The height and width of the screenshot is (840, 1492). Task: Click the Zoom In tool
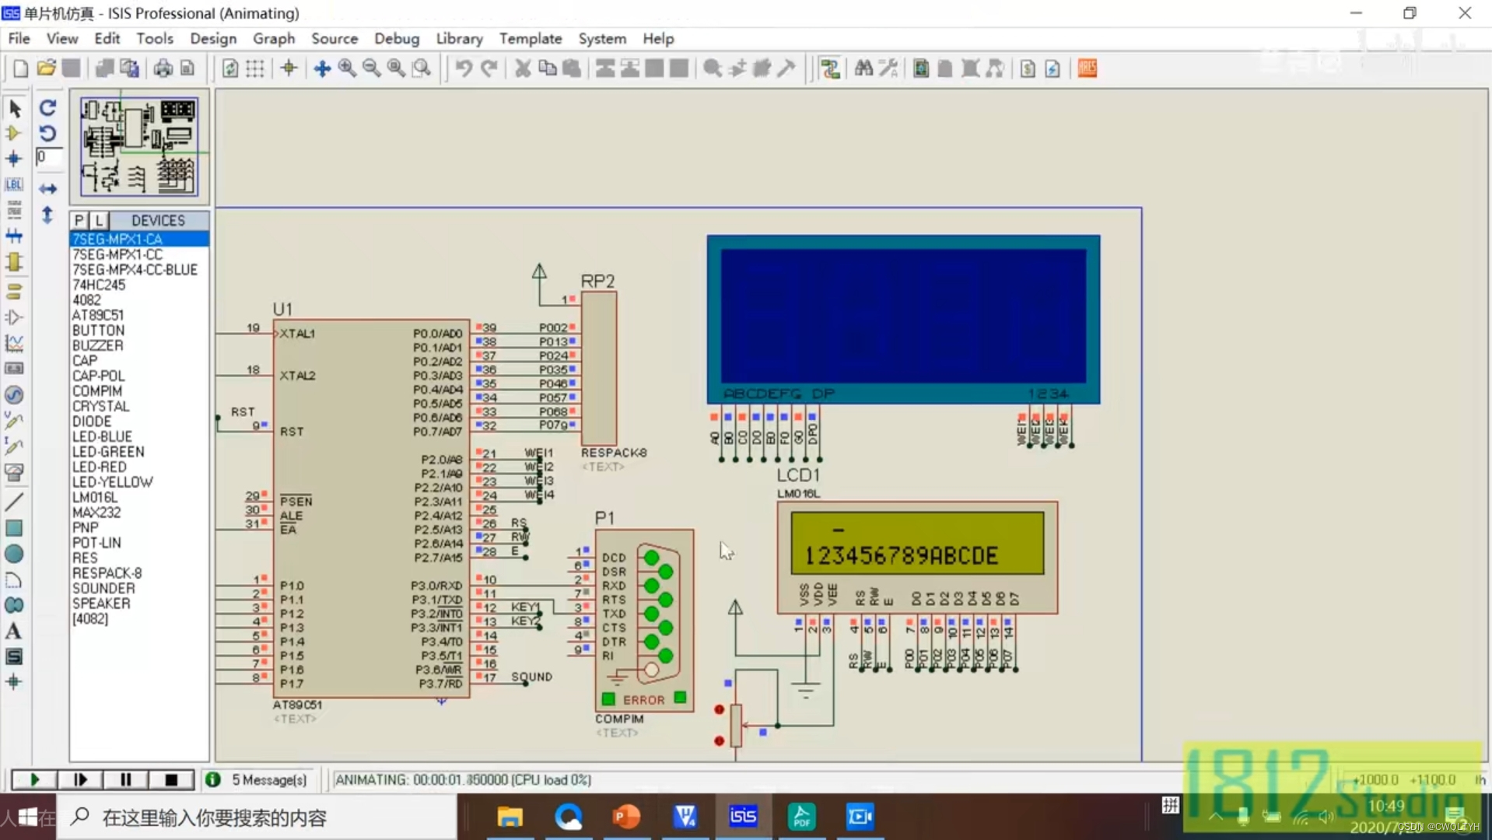[345, 68]
